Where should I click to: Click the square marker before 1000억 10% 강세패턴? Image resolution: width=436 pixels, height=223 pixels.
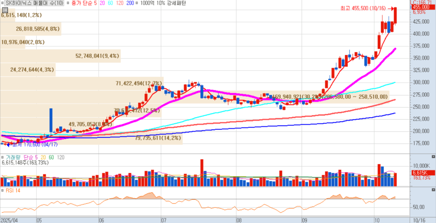[137, 3]
